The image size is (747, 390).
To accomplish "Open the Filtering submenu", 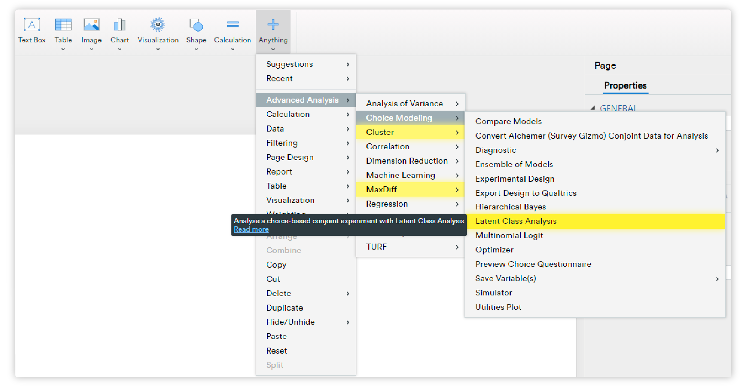I will [x=306, y=143].
